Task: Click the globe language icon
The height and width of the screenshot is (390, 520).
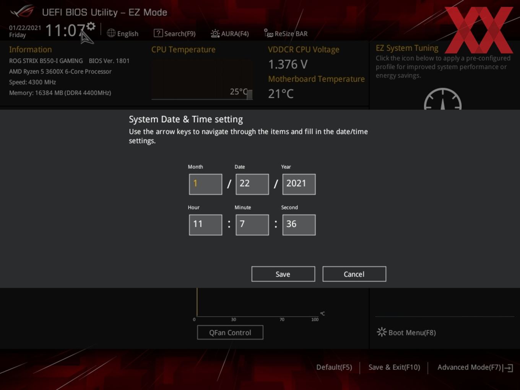Action: pyautogui.click(x=111, y=33)
